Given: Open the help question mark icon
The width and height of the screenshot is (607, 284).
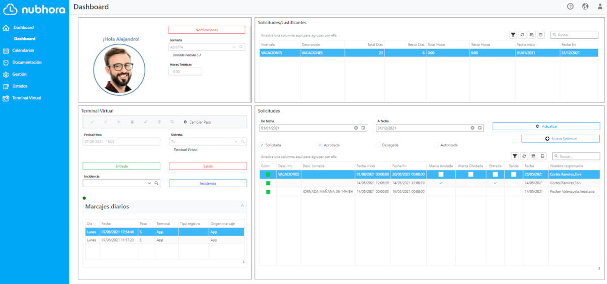Looking at the screenshot, I should pyautogui.click(x=571, y=7).
